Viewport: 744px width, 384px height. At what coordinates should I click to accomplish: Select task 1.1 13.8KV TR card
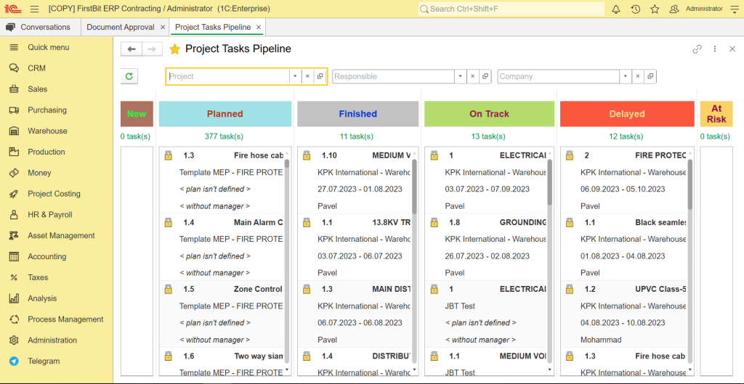click(355, 248)
